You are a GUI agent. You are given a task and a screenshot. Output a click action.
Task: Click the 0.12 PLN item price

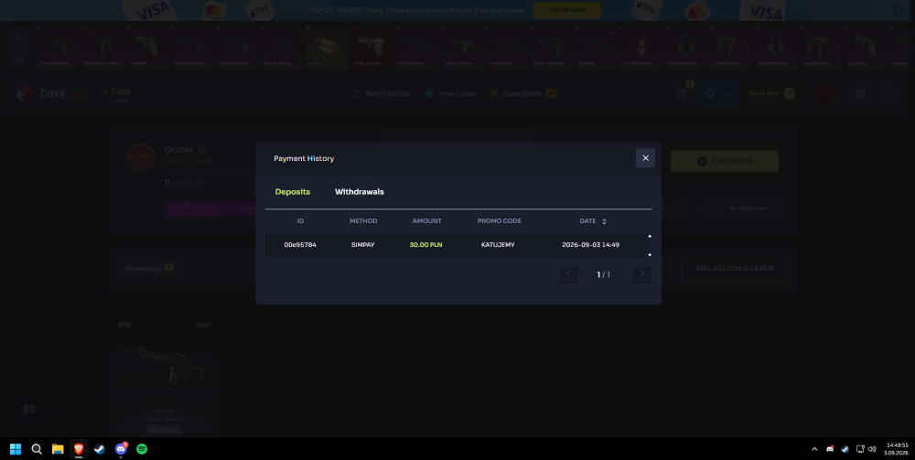164,430
